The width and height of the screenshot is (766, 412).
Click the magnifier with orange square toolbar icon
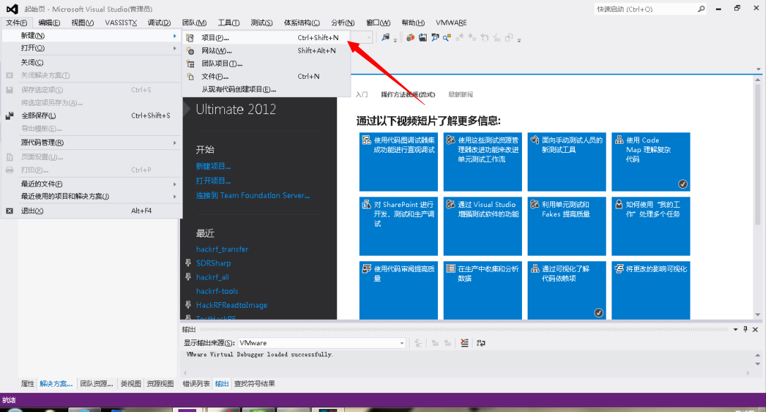point(446,37)
